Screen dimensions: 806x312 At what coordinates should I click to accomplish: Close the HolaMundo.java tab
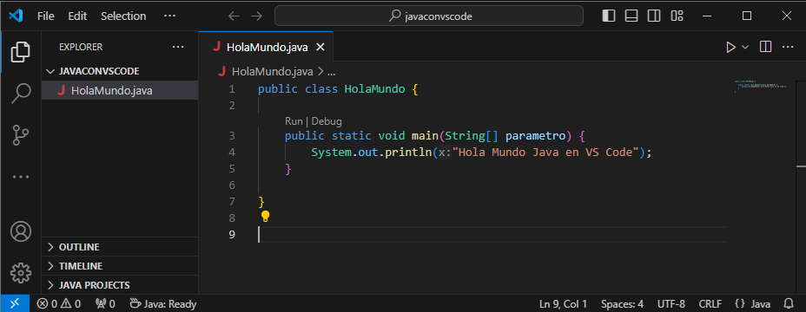[x=320, y=47]
